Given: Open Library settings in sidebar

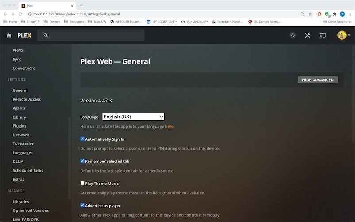Looking at the screenshot, I should point(19,117).
